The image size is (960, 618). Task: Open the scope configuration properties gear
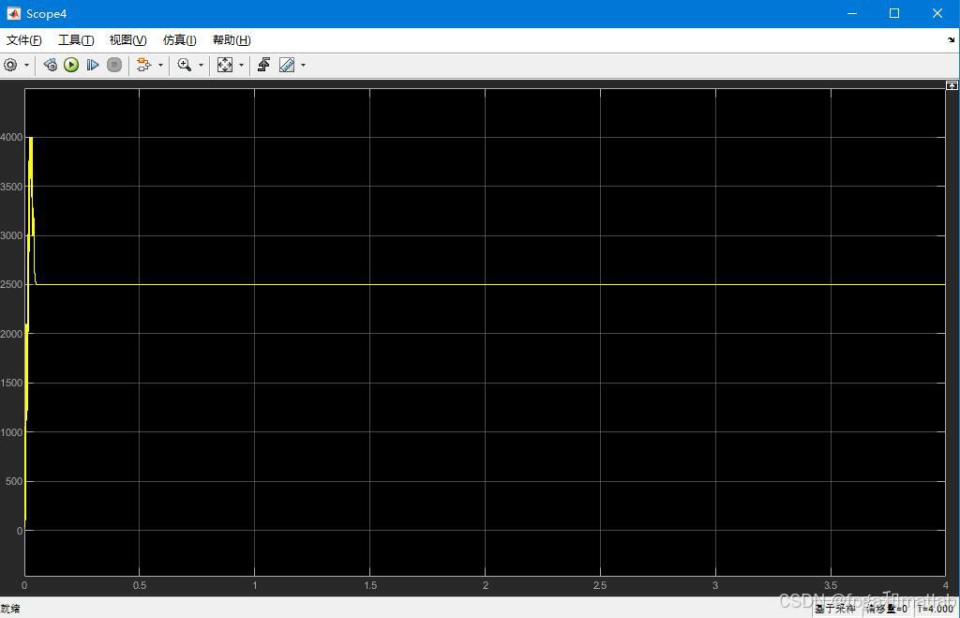pos(10,65)
